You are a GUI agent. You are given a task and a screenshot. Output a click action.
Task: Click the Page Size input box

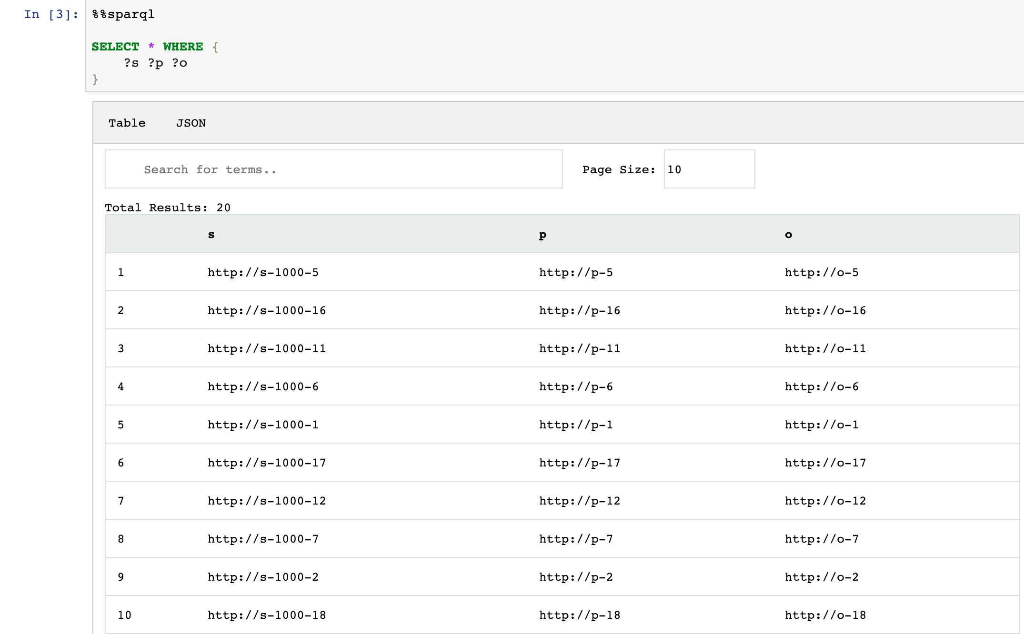(x=709, y=169)
